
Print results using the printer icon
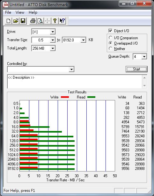pyautogui.click(x=33, y=21)
